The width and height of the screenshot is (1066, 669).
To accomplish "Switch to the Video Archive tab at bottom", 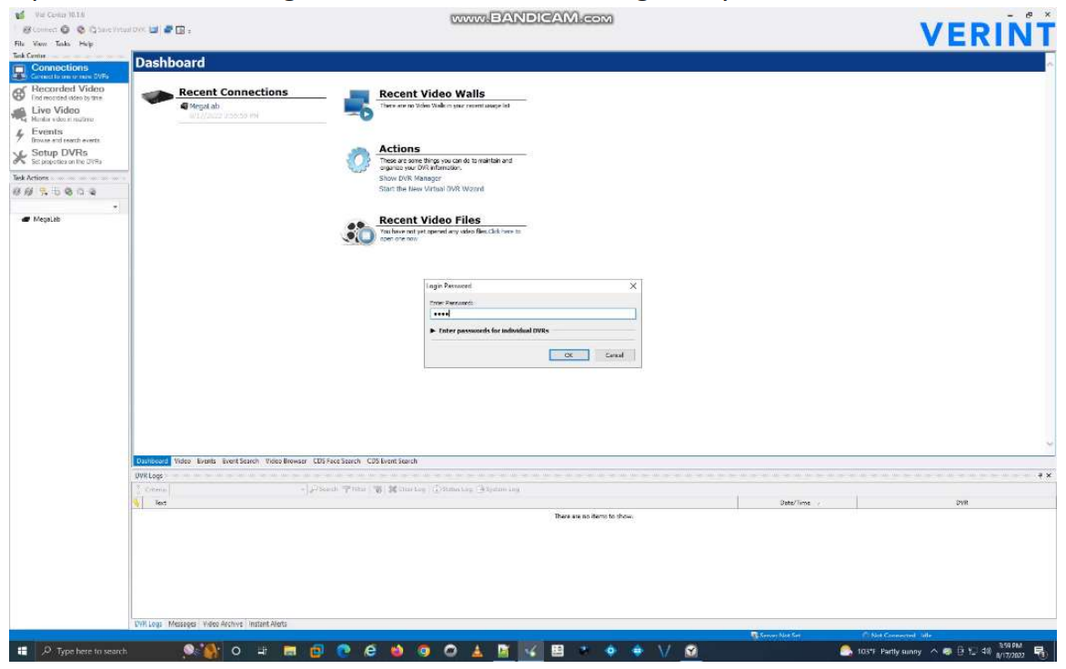I will [x=222, y=624].
